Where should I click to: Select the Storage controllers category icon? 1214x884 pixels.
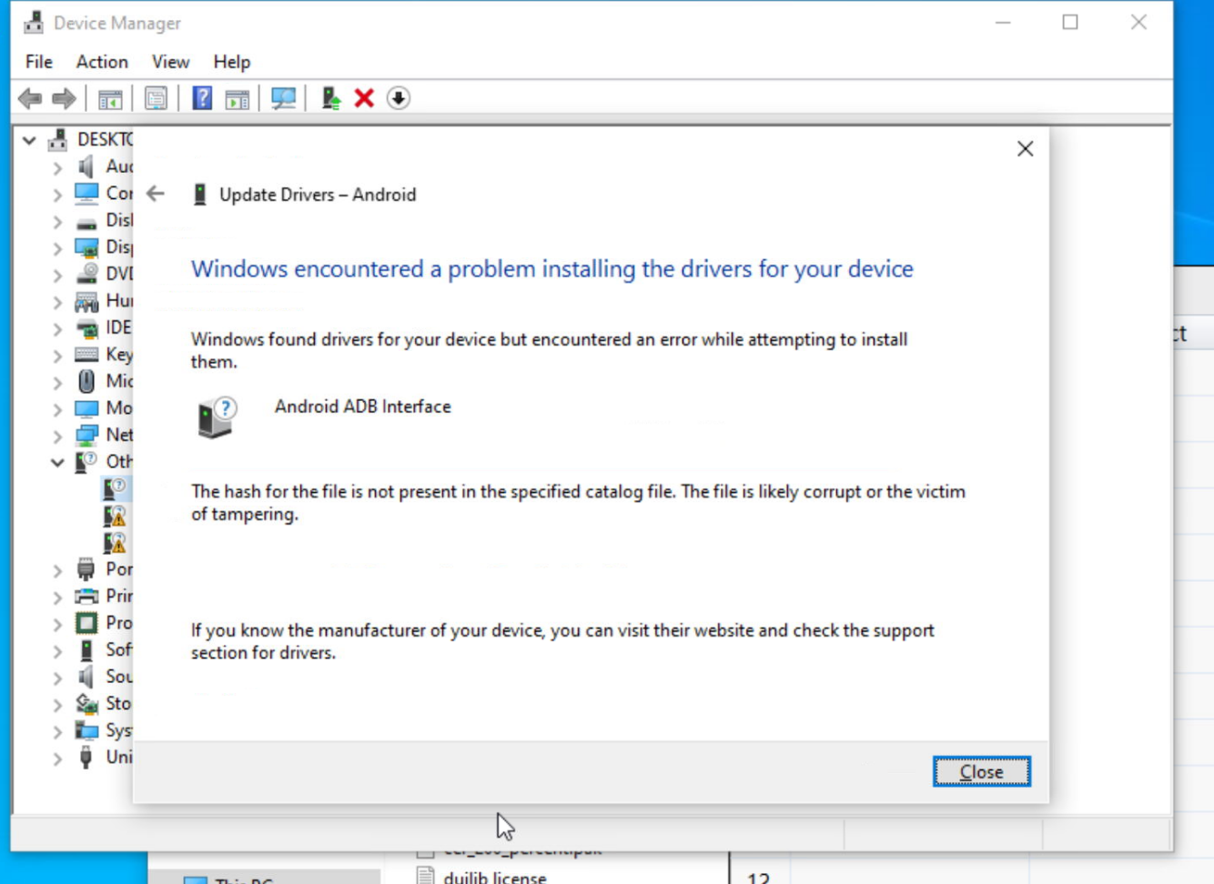(x=86, y=704)
